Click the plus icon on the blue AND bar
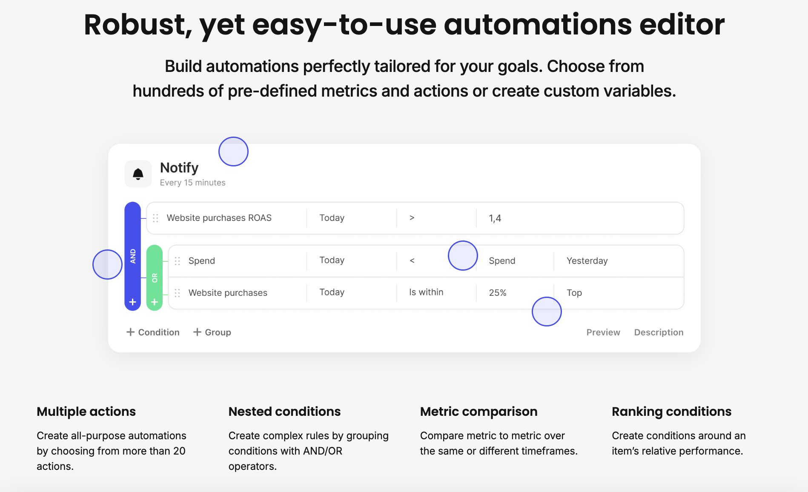808x492 pixels. [132, 302]
